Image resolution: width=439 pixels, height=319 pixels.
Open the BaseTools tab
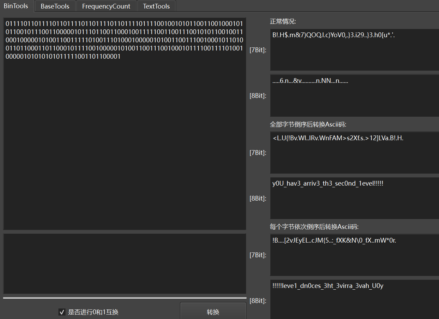point(55,6)
